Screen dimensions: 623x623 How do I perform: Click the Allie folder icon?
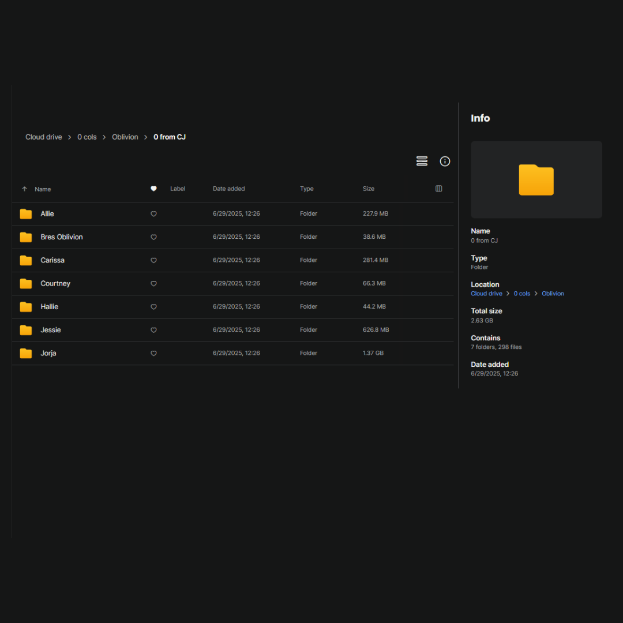pyautogui.click(x=26, y=214)
